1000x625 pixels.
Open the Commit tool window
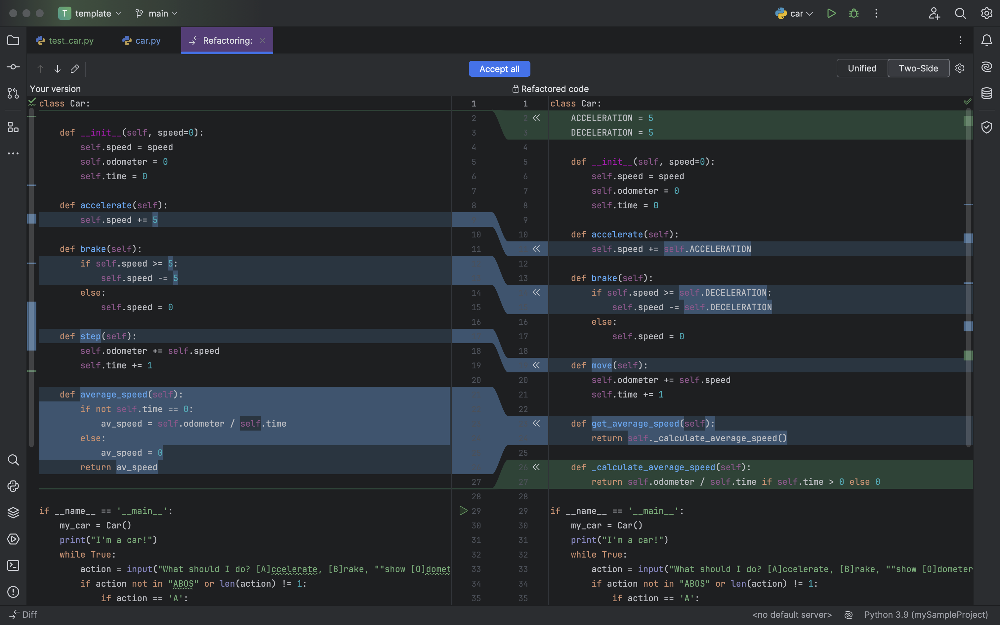point(13,67)
